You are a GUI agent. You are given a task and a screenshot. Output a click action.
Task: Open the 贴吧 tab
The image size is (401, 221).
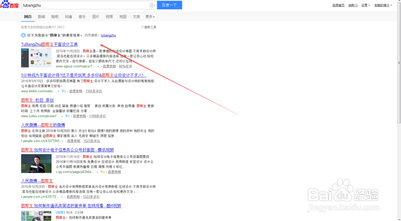click(55, 16)
